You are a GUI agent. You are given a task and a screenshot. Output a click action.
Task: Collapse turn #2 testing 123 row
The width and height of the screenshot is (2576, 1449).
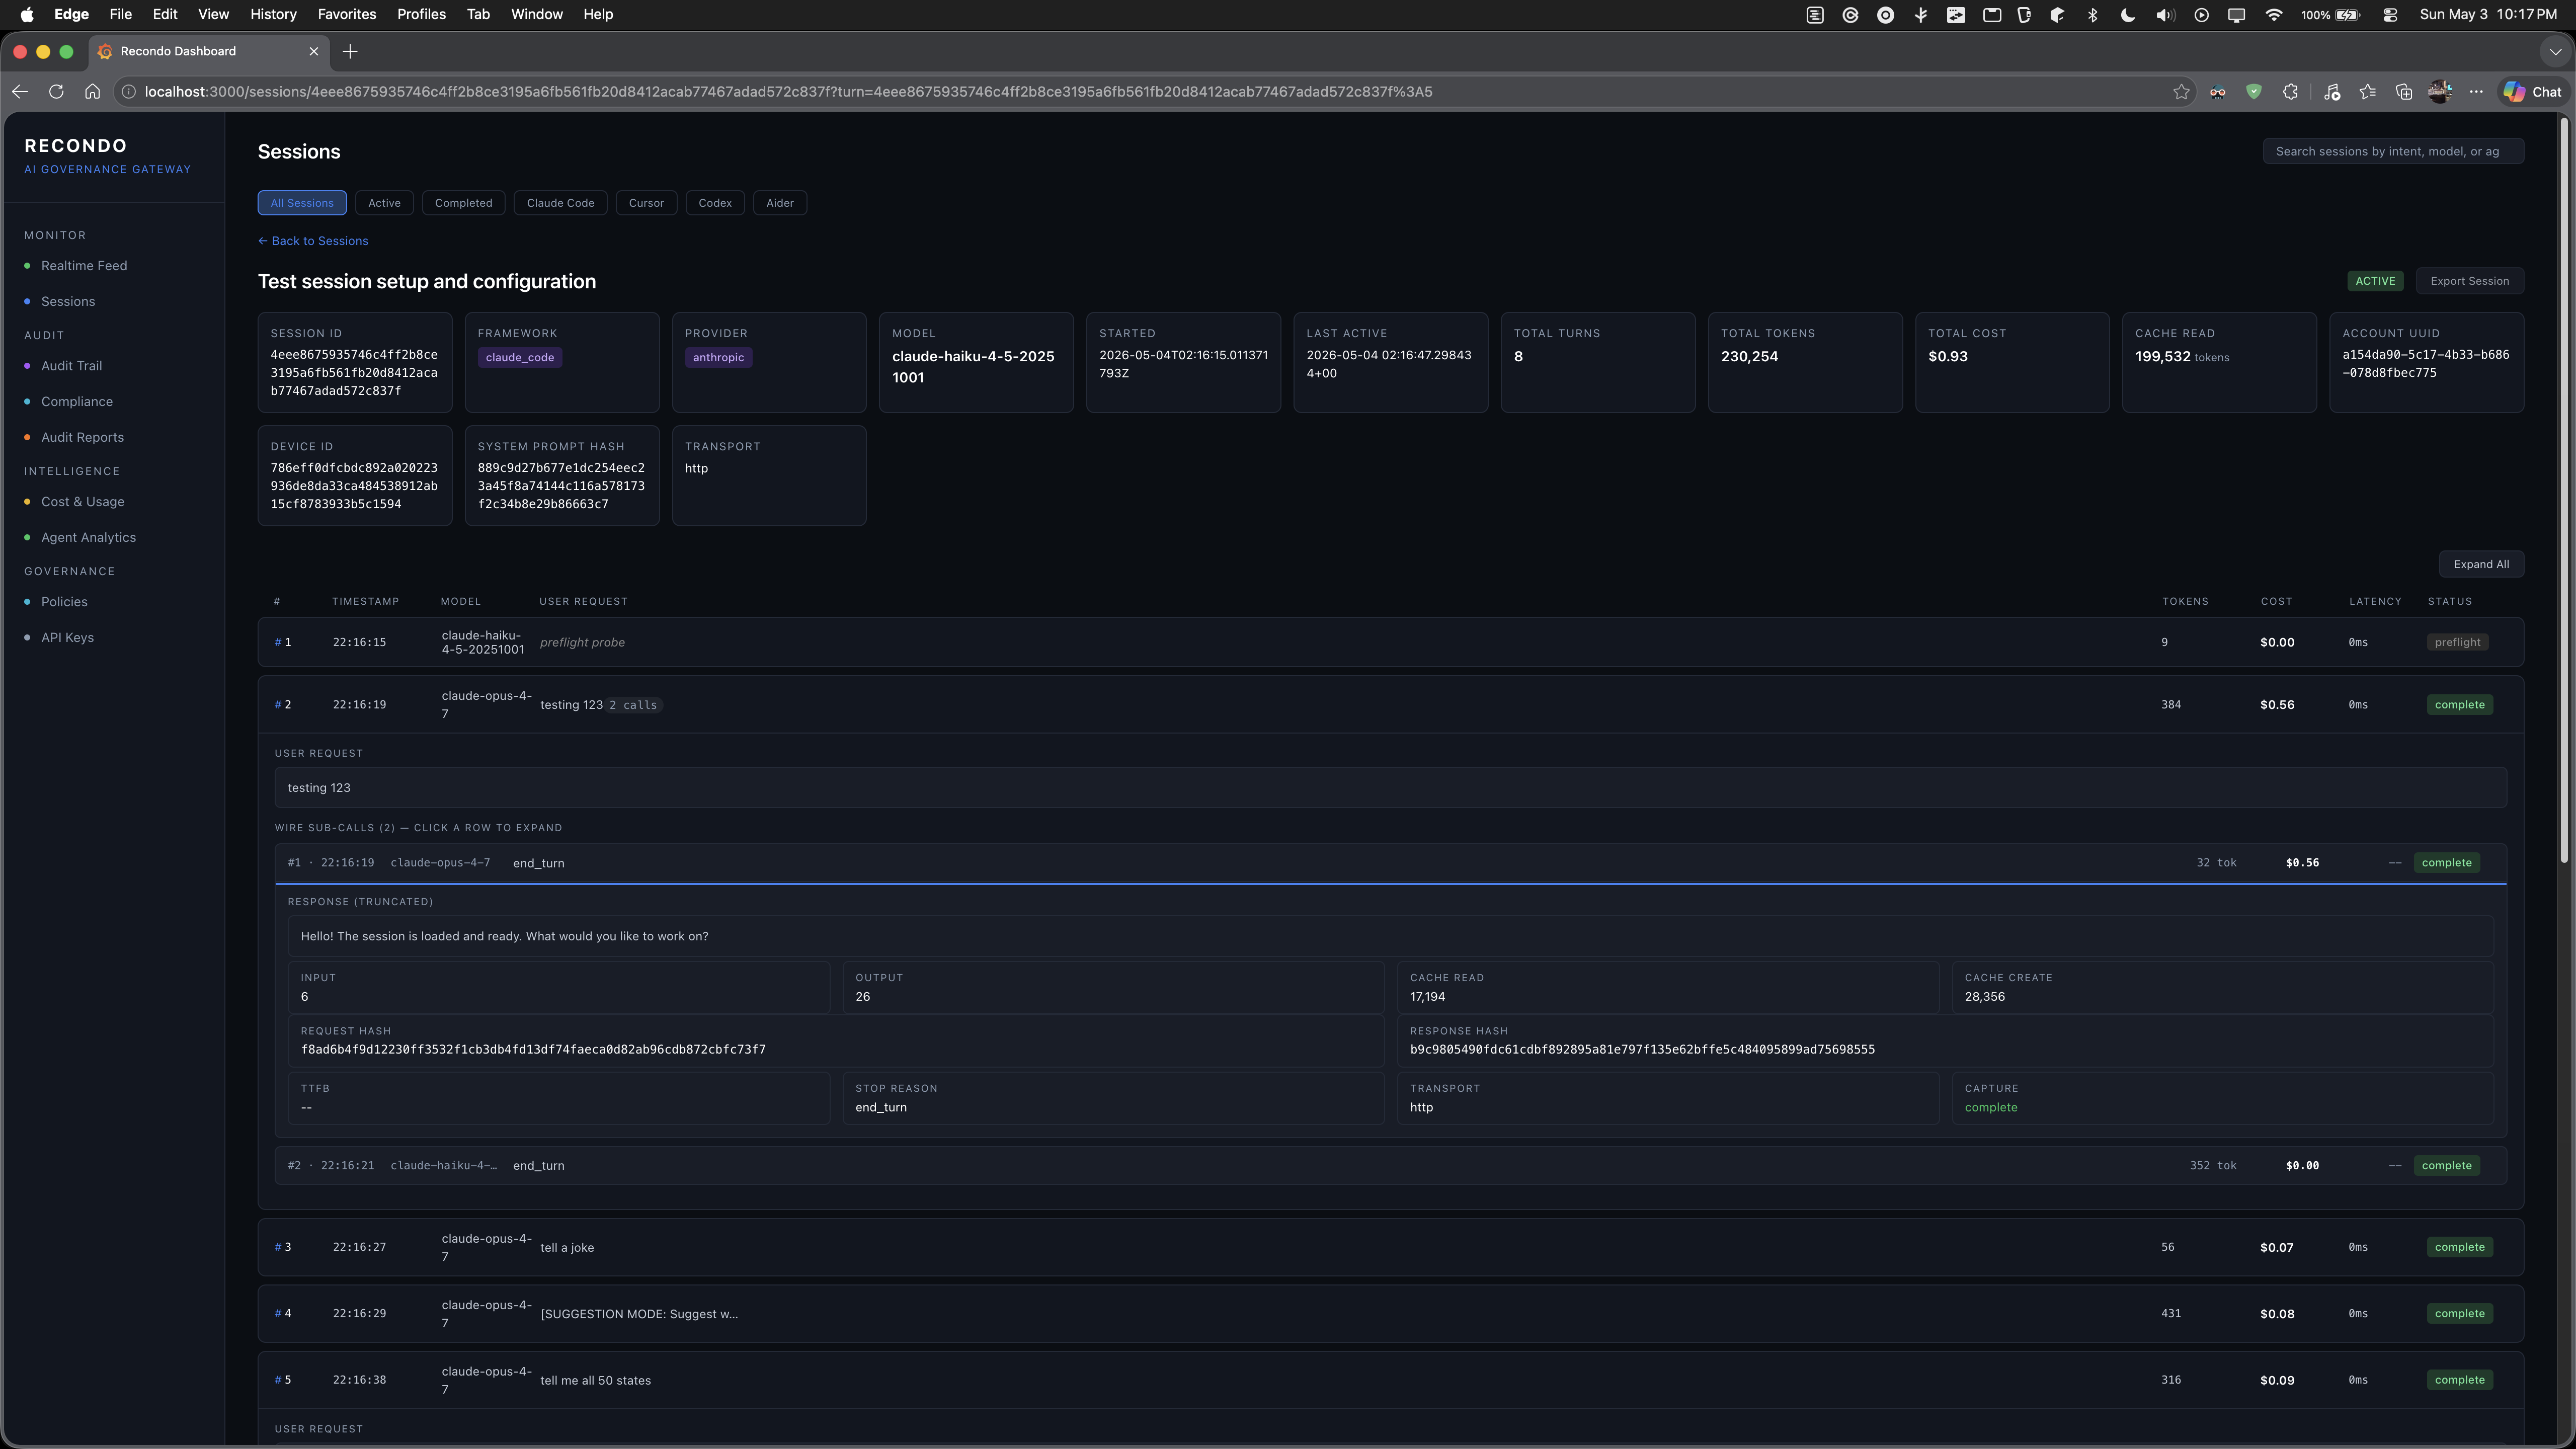coord(1390,705)
